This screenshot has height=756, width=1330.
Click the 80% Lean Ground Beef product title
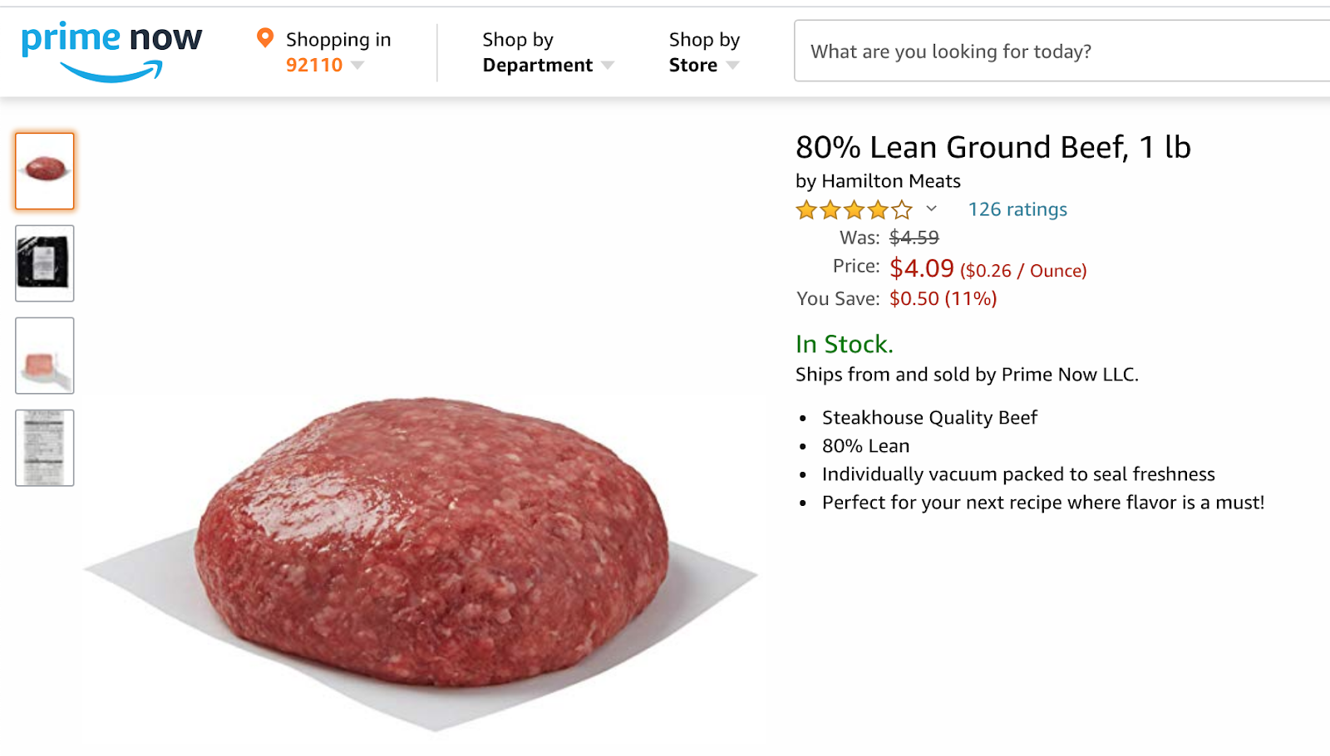993,148
